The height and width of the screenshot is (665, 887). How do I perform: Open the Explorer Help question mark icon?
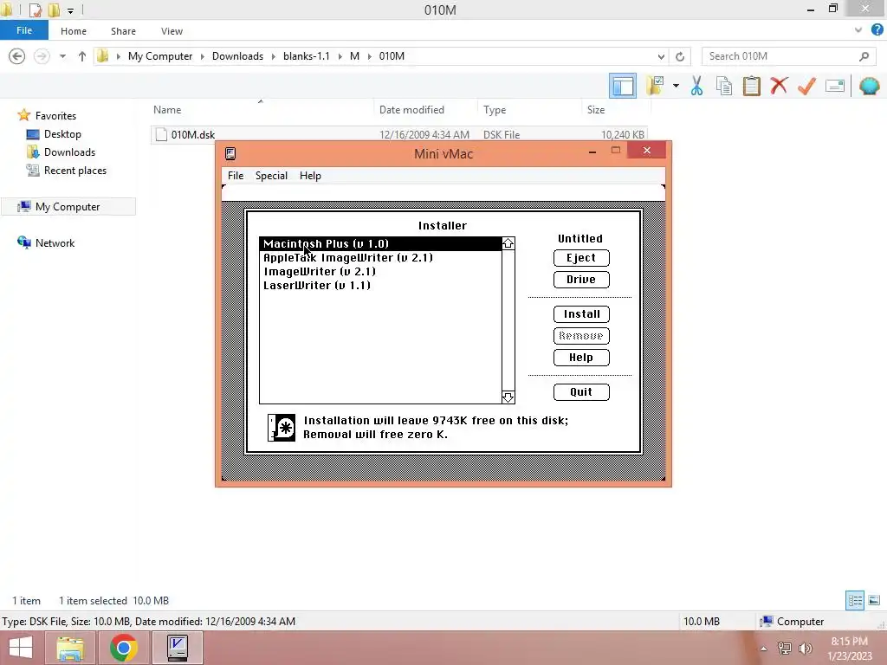coord(877,30)
